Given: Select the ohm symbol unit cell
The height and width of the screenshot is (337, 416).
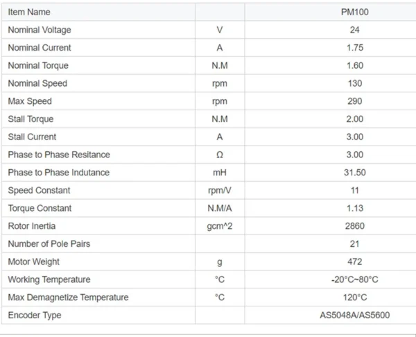Looking at the screenshot, I should coord(220,155).
